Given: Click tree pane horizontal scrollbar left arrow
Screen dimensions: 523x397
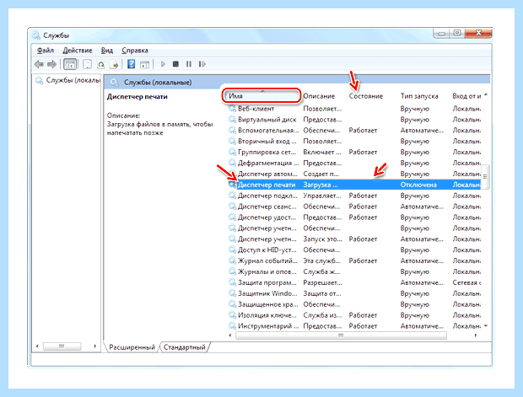Looking at the screenshot, I should 37,346.
